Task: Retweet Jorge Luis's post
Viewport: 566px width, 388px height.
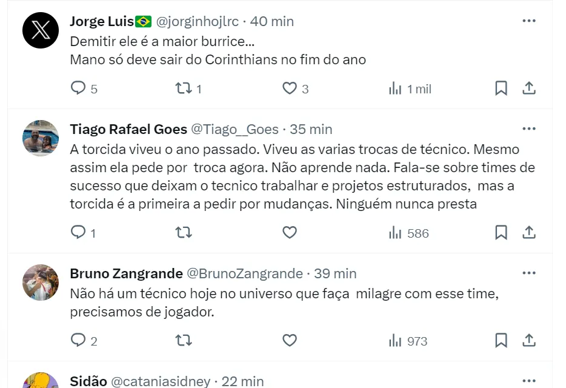Action: [x=182, y=89]
